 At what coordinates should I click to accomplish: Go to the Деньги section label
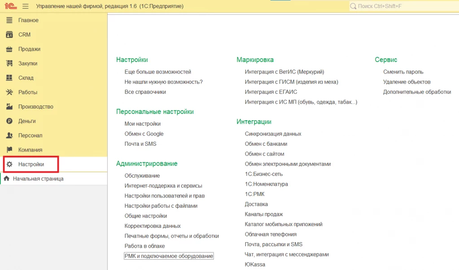tap(27, 121)
